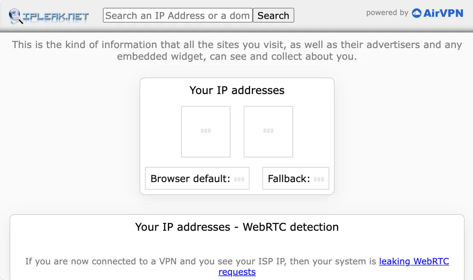Image resolution: width=473 pixels, height=280 pixels.
Task: Open the leaking WebRTC requests link
Action: tap(413, 261)
